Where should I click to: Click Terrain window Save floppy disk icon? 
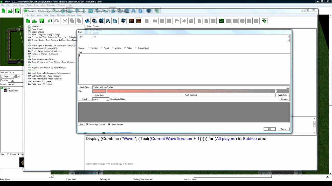17,11
